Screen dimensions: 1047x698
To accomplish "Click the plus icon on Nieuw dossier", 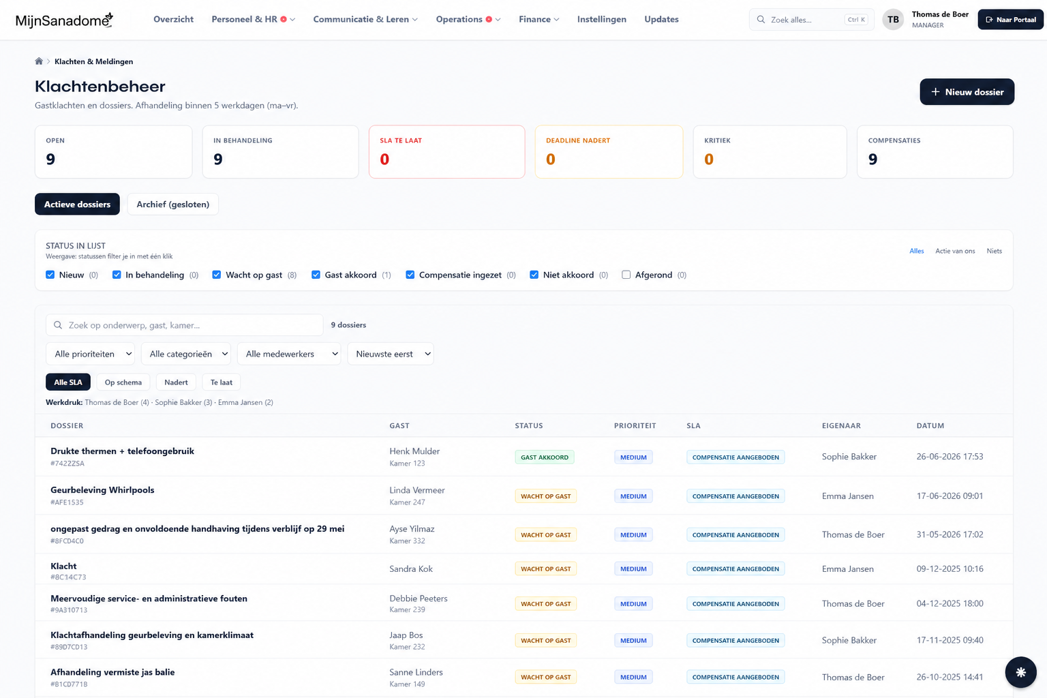I will click(x=935, y=92).
